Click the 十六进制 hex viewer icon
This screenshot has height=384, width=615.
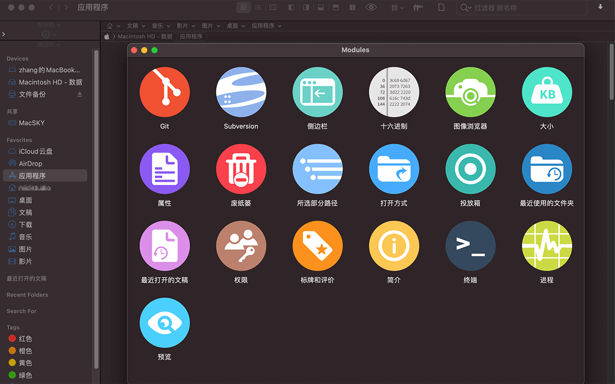tap(394, 93)
